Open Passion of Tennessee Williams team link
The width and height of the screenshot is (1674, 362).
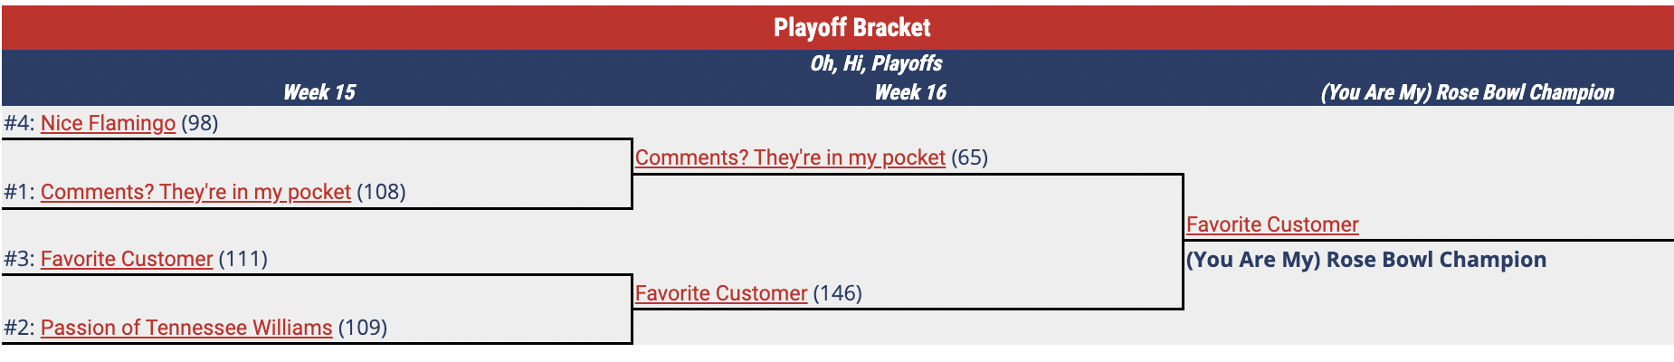[x=186, y=328]
